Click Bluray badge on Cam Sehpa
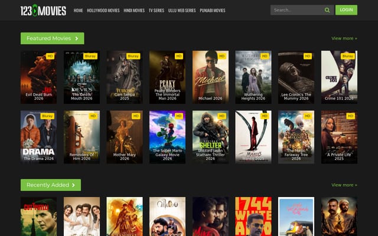Viewport: 378px width, 236px height. [133, 56]
